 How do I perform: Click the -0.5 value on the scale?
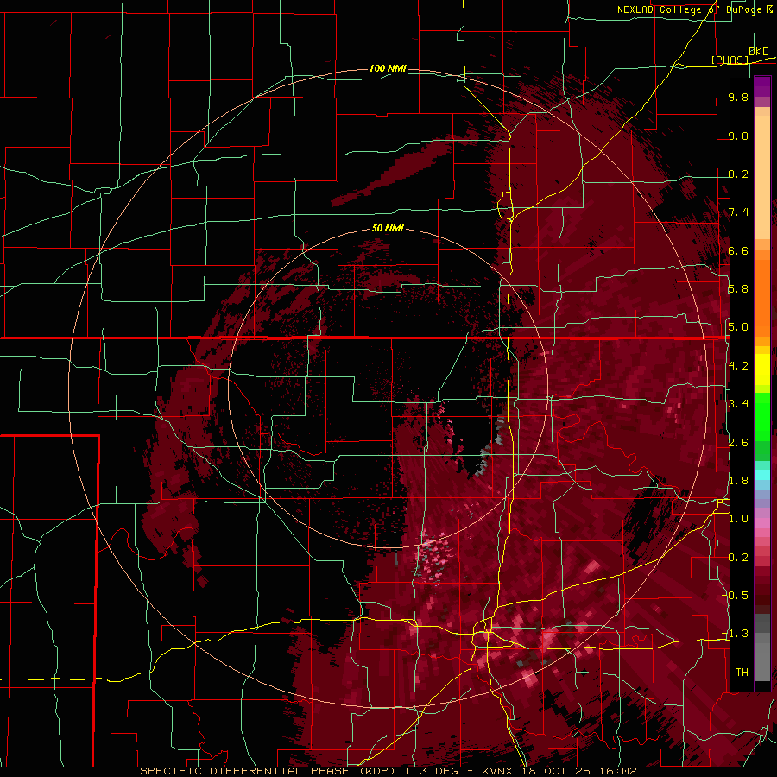736,596
